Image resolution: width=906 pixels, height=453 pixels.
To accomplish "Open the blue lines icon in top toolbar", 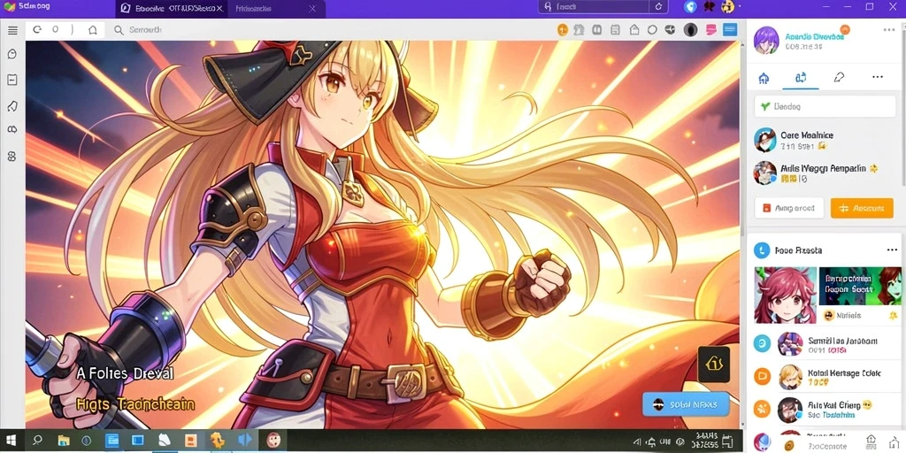I will pyautogui.click(x=730, y=29).
